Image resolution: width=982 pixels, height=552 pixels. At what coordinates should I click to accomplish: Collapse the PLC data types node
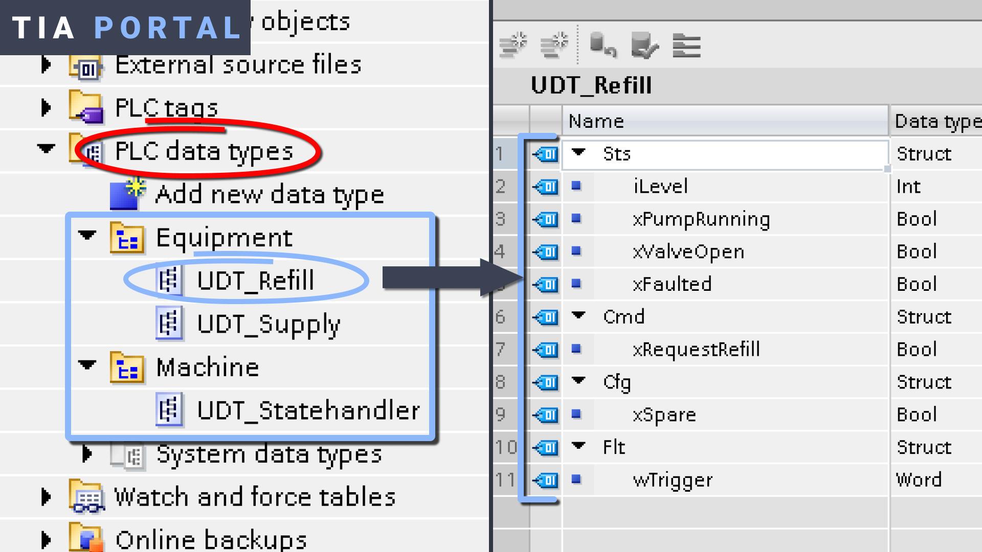click(46, 149)
